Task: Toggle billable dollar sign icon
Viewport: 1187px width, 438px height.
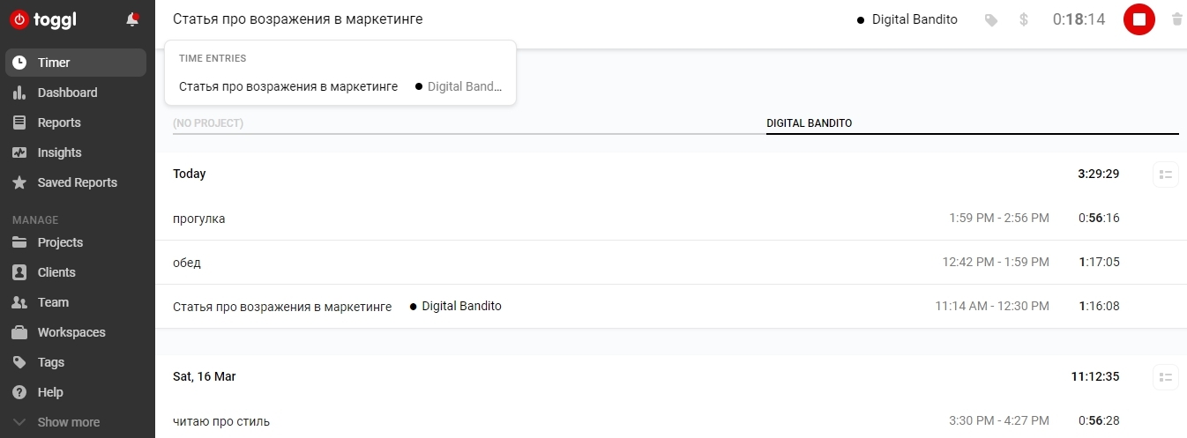Action: pyautogui.click(x=1023, y=19)
